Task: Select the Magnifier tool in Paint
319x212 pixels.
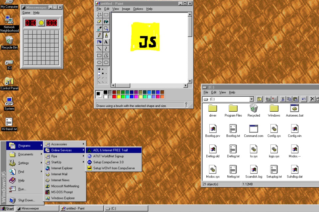Action: coord(106,28)
